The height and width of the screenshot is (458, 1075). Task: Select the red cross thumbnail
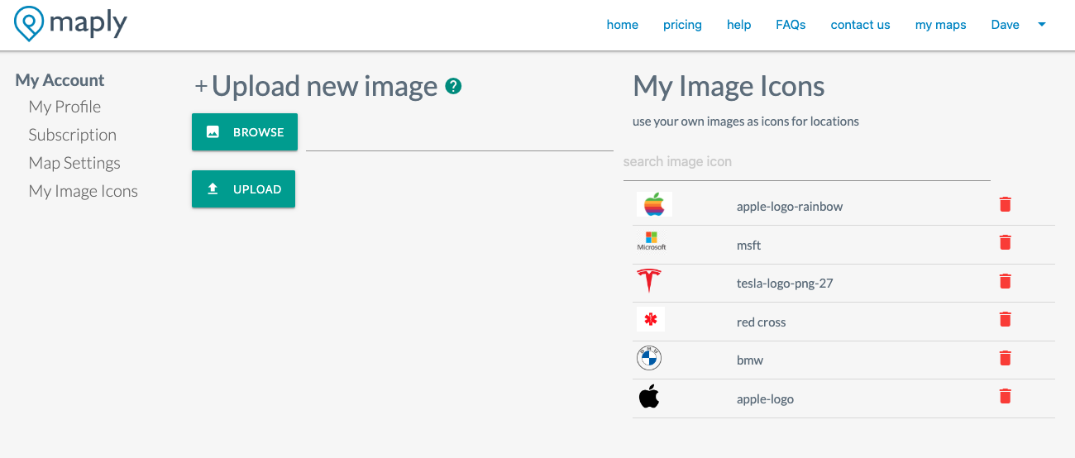651,319
